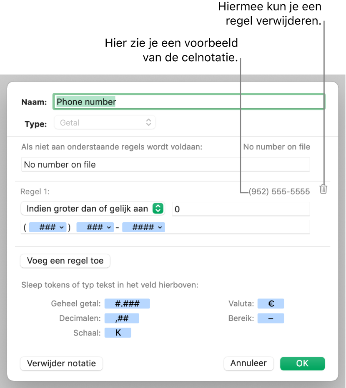Screen dimensions: 346x388
Task: Click the Bereik dash token
Action: [271, 318]
